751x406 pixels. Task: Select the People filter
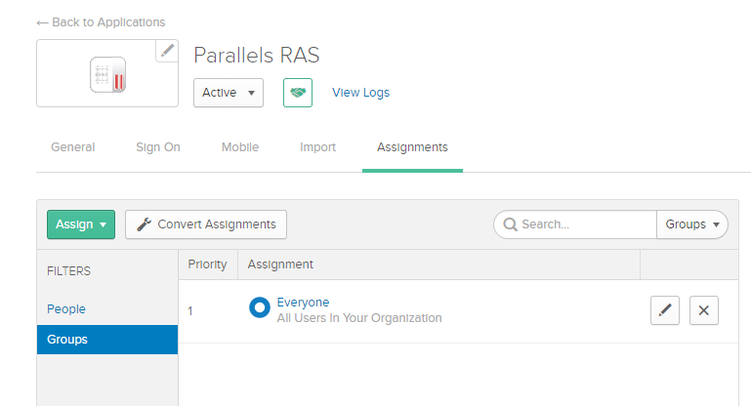click(66, 309)
